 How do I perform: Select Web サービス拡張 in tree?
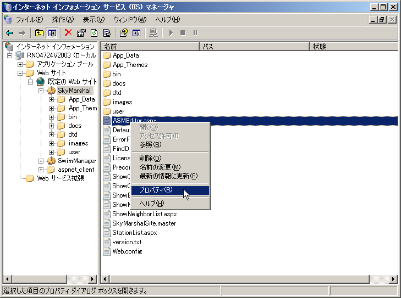tap(61, 178)
